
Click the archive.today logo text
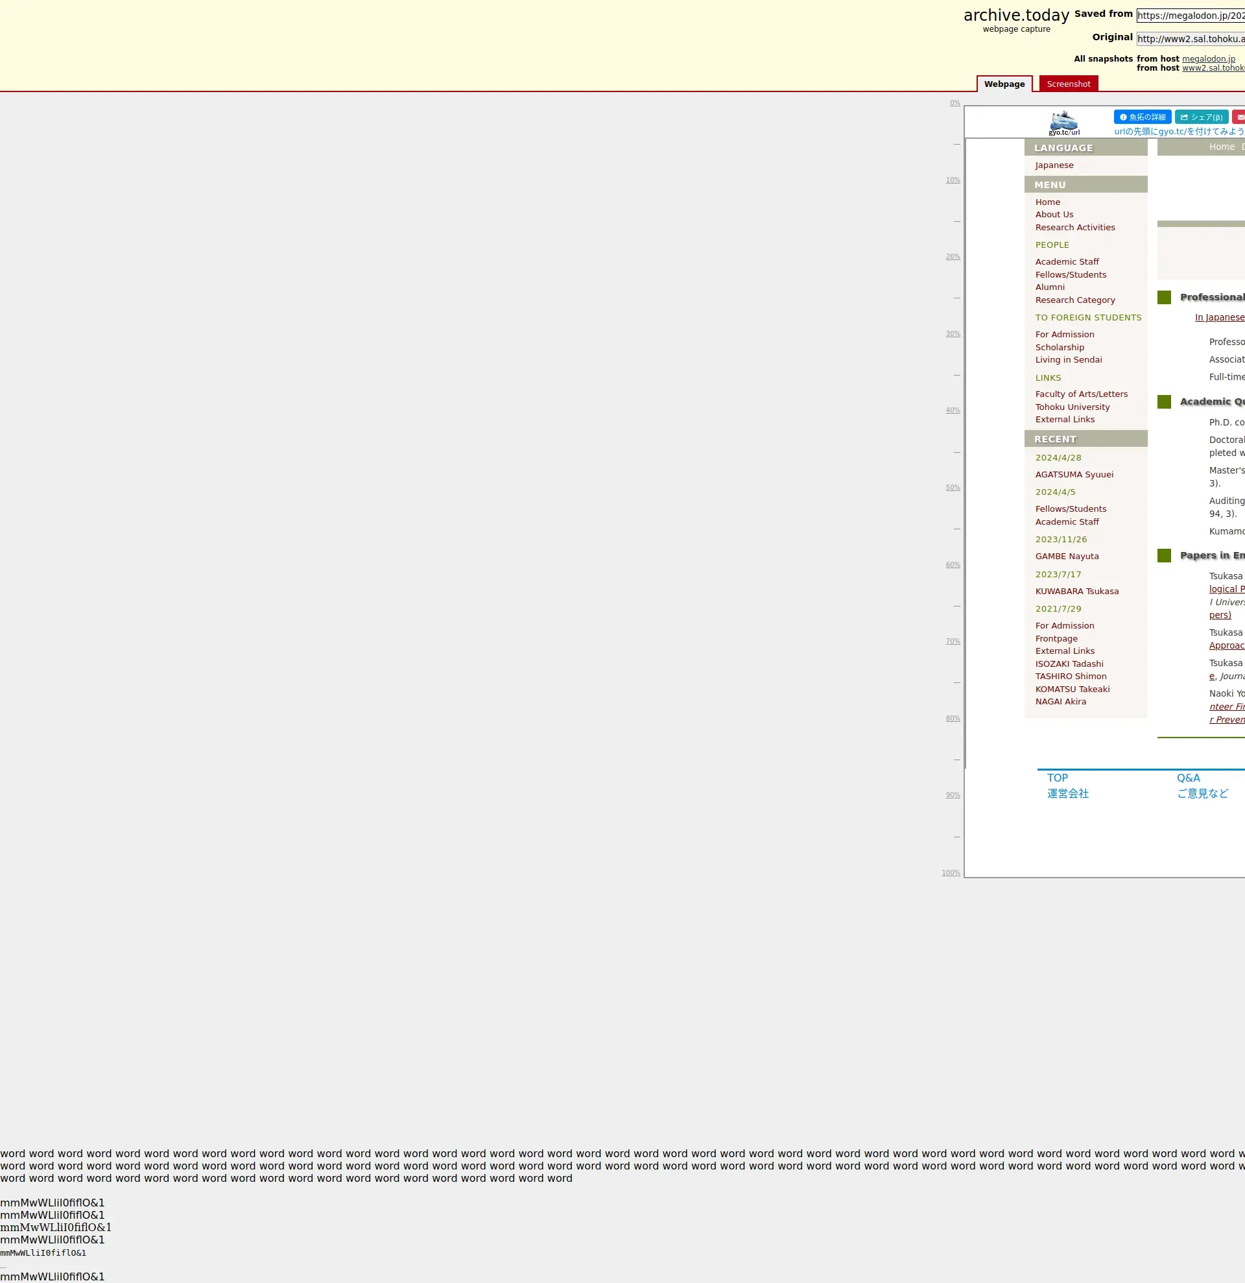click(1016, 16)
